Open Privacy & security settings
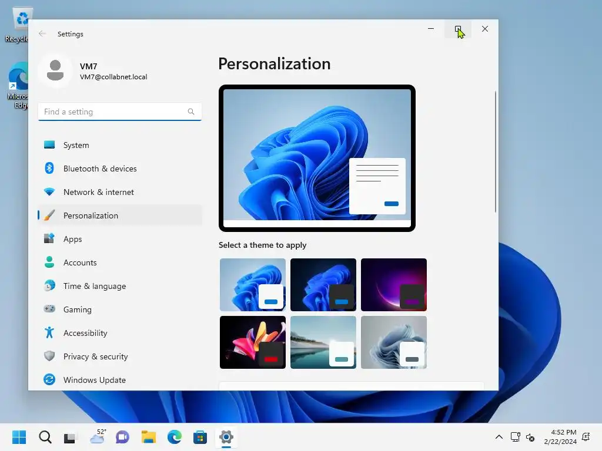This screenshot has height=451, width=602. 120,356
